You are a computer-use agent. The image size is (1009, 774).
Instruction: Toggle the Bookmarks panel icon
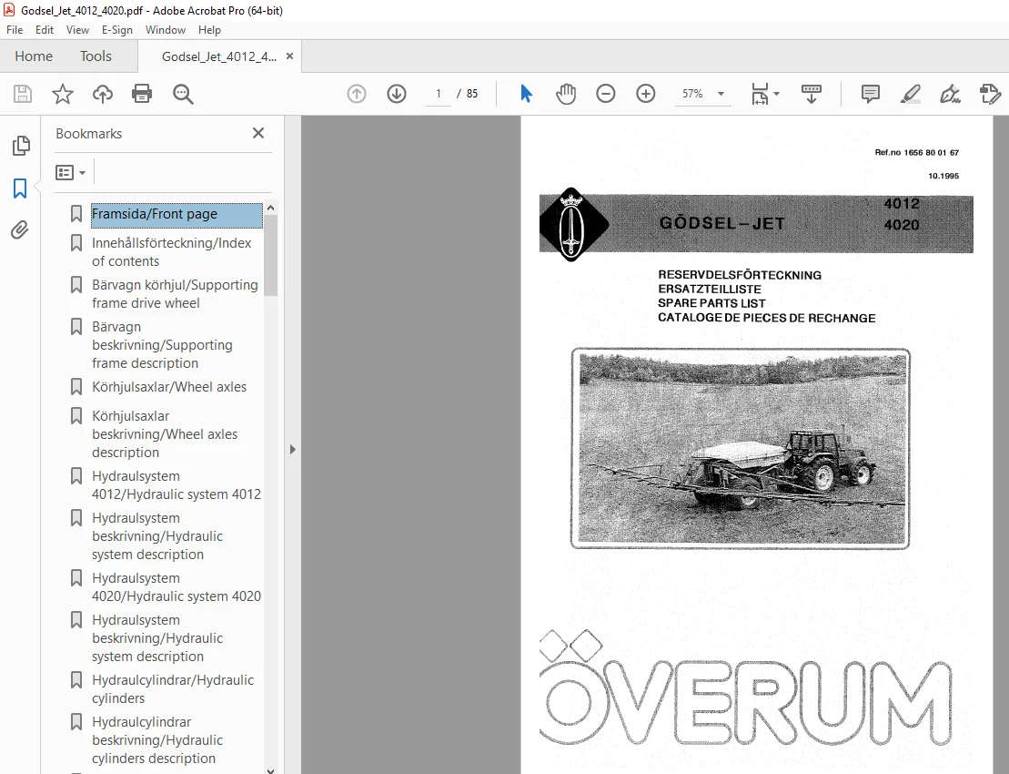(20, 188)
